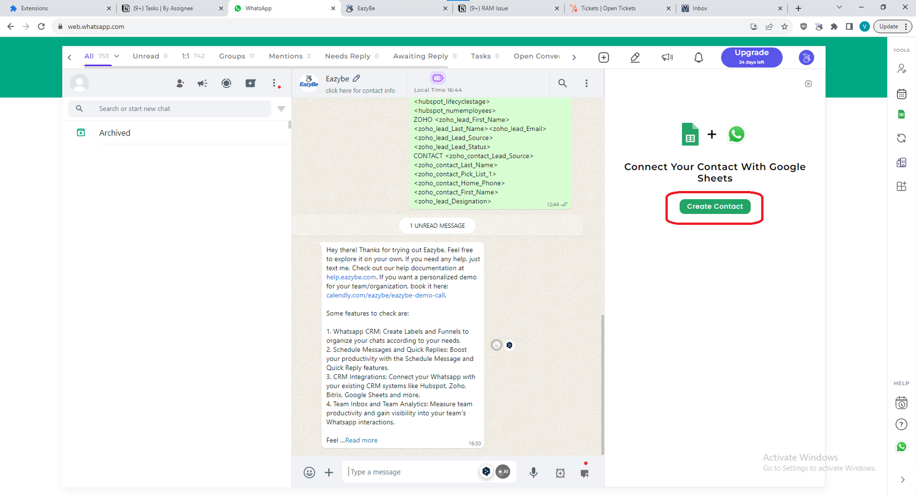Viewport: 916px width, 496px height.
Task: Switch to the Groups tab
Action: coord(236,56)
